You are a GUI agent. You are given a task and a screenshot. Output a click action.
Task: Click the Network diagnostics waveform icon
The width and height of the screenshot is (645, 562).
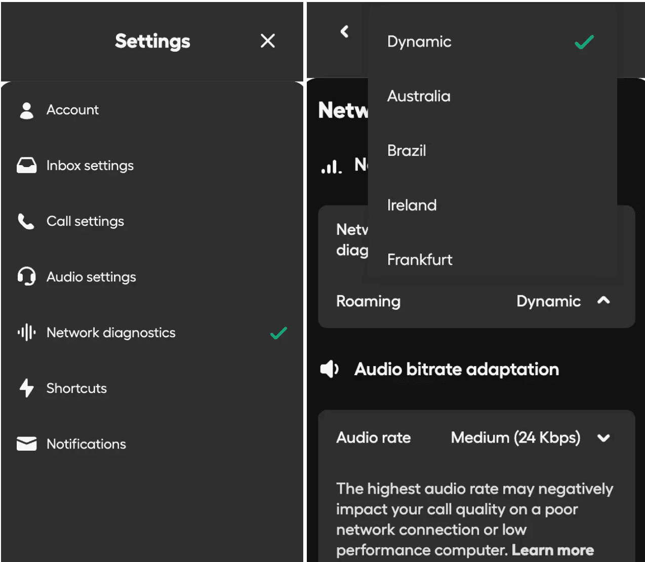[x=26, y=333]
